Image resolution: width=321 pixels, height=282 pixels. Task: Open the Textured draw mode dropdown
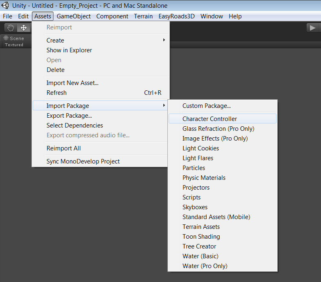14,45
